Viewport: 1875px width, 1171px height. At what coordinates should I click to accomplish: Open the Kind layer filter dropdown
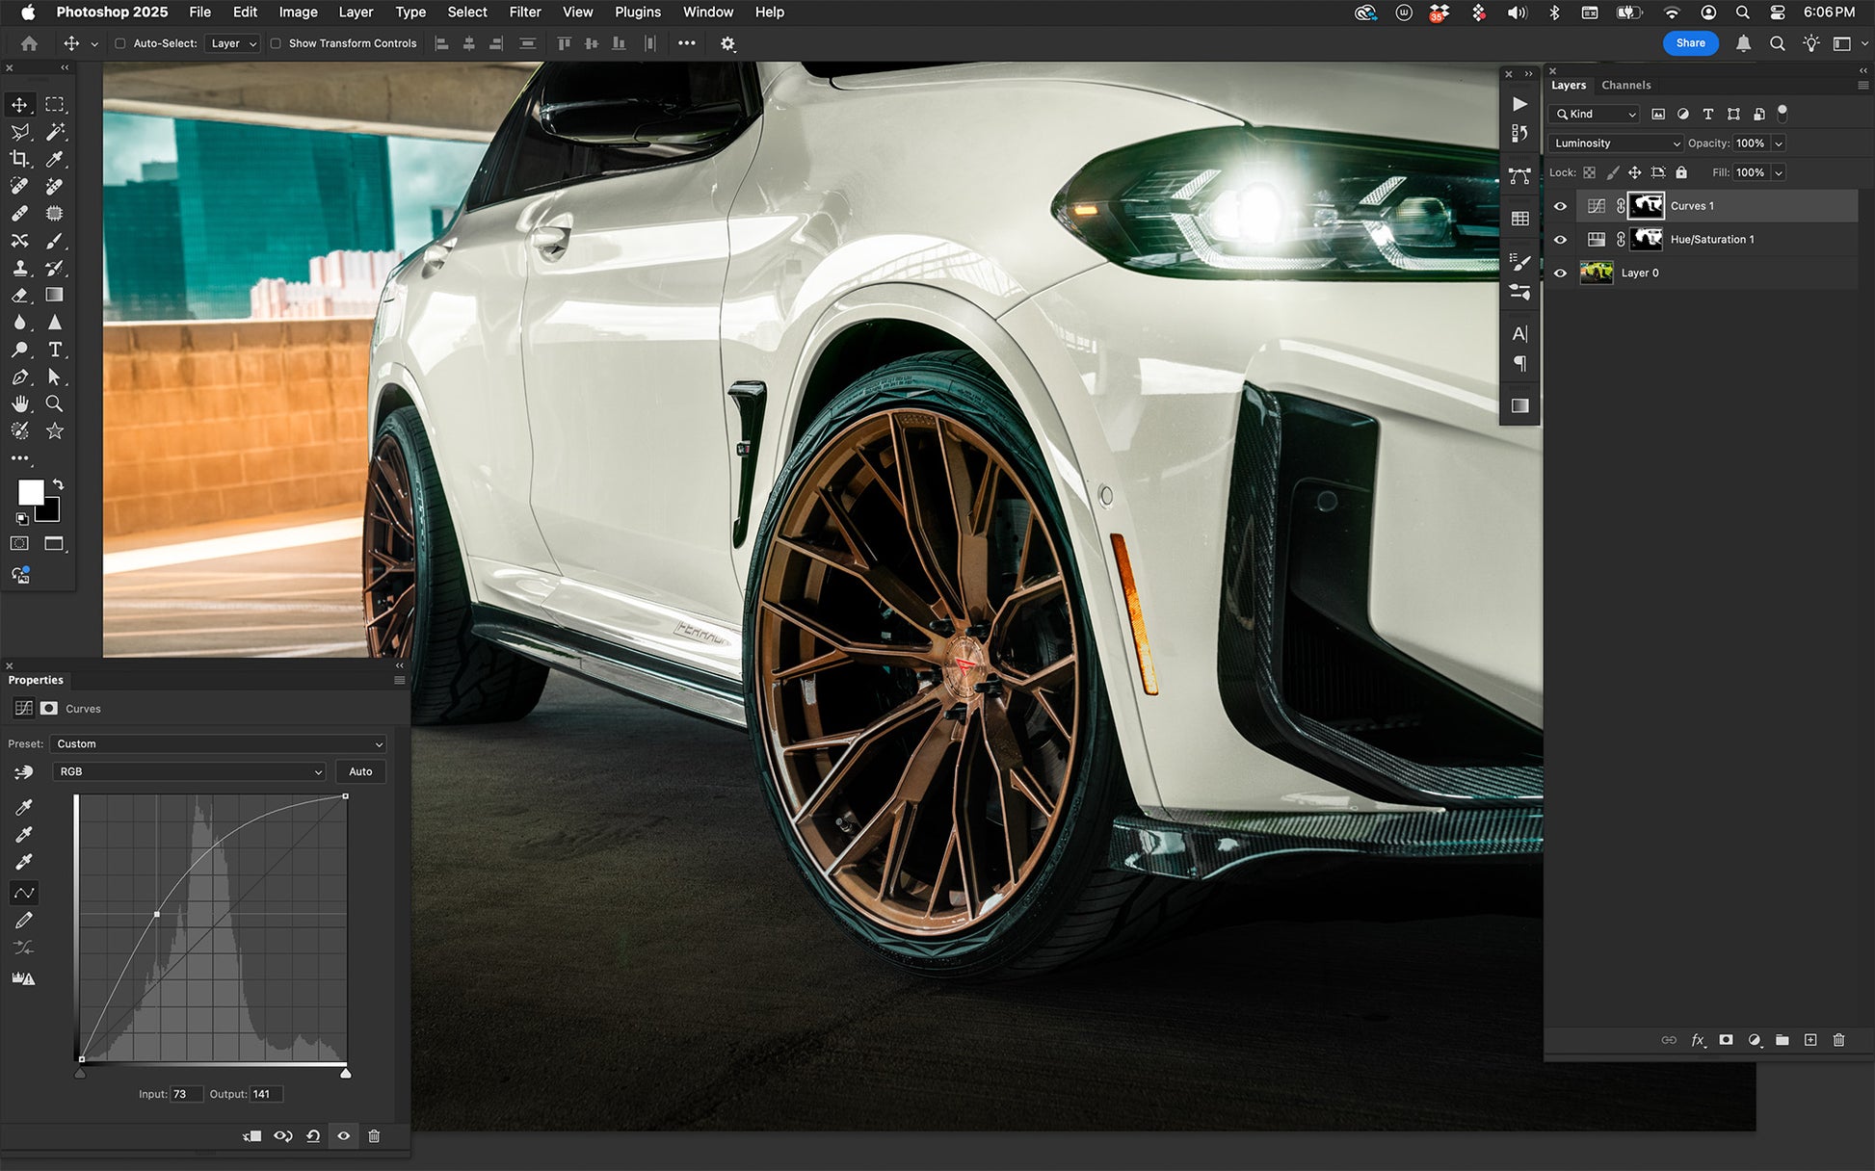click(1594, 114)
